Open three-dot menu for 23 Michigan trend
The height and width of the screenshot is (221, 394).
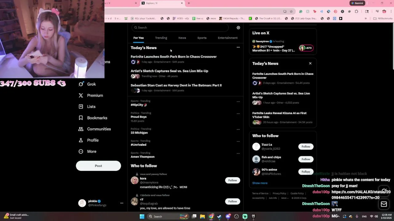coord(238,130)
